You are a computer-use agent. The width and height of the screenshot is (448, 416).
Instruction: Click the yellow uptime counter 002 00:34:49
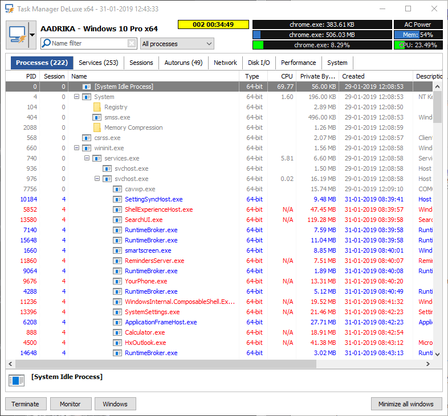point(213,24)
